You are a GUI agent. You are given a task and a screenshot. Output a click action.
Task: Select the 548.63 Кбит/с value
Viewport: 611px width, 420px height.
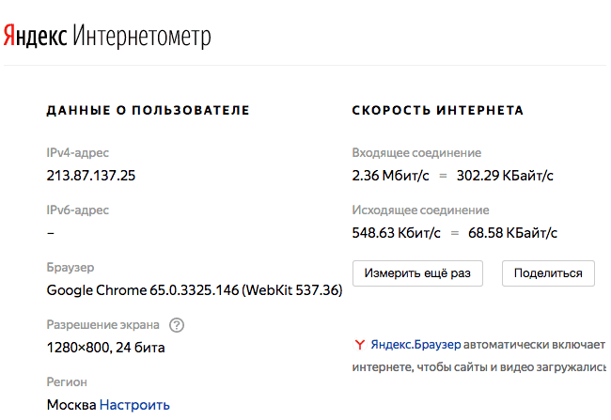[397, 233]
